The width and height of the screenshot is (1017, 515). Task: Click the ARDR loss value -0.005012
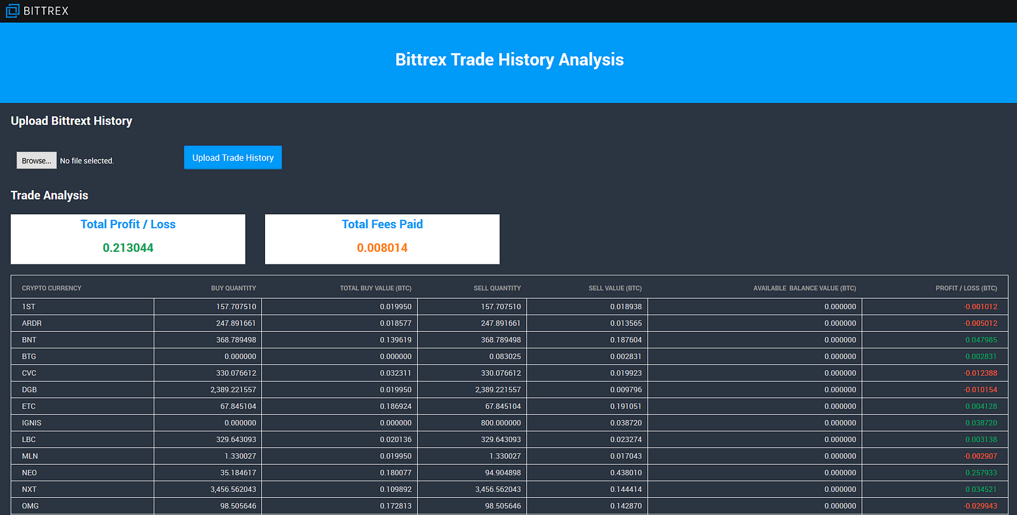(x=980, y=323)
